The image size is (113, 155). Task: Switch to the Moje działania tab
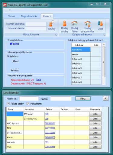tap(29, 16)
